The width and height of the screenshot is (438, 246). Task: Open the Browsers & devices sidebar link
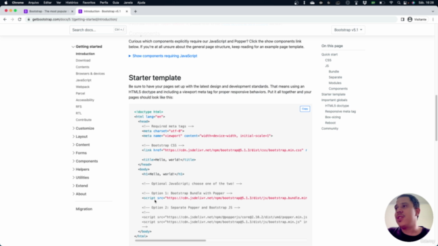tap(90, 74)
